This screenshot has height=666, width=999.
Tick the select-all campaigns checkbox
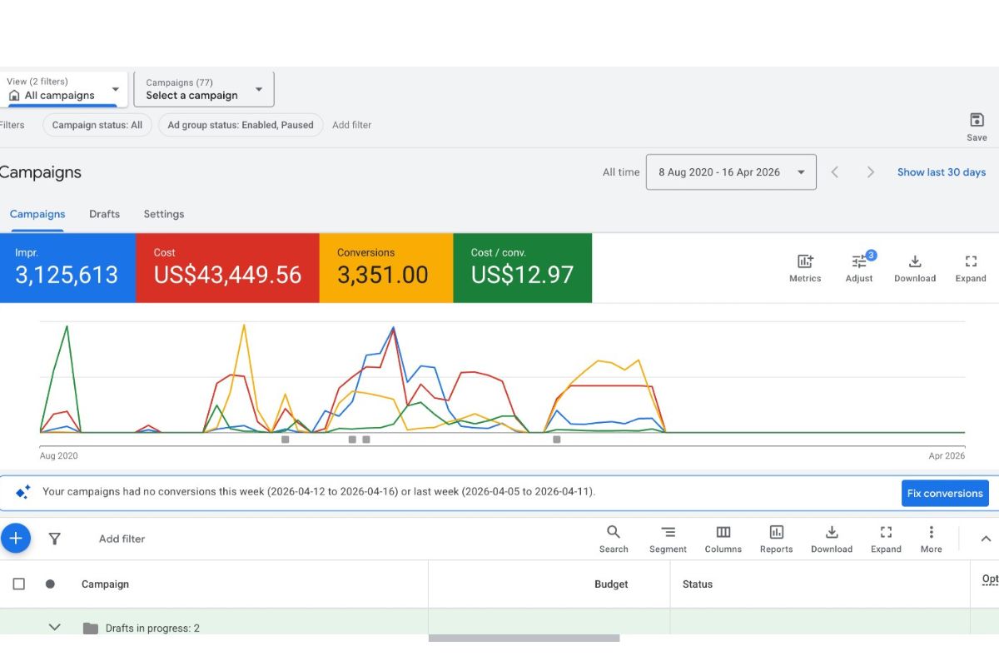(x=18, y=584)
